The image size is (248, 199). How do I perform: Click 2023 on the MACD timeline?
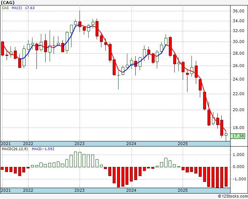pos(80,190)
